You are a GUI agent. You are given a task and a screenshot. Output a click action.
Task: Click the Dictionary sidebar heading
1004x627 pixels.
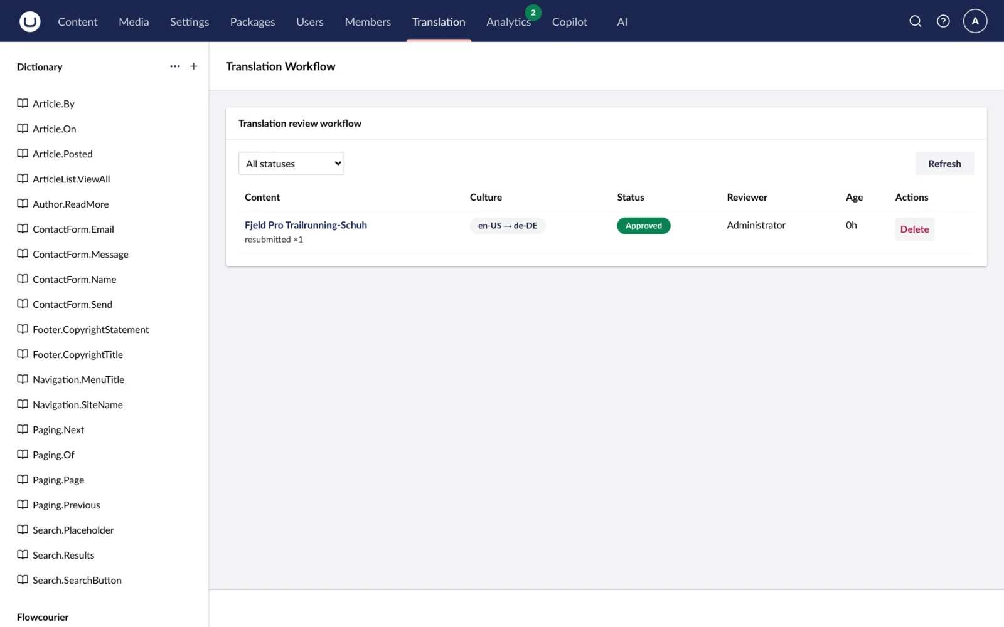click(40, 67)
